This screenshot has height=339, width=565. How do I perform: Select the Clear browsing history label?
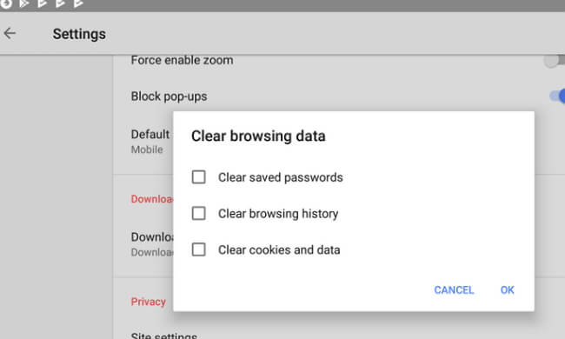[278, 214]
